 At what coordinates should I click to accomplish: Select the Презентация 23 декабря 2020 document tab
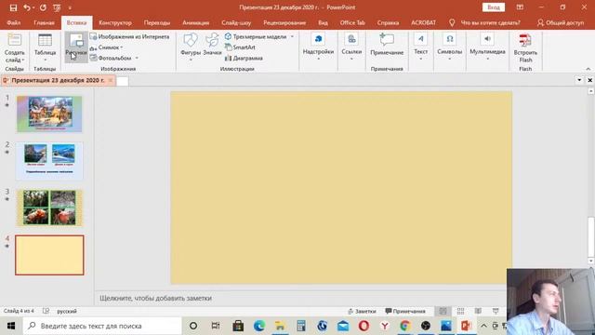pyautogui.click(x=58, y=80)
